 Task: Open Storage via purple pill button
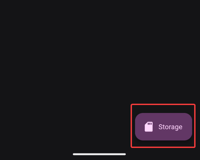point(164,127)
